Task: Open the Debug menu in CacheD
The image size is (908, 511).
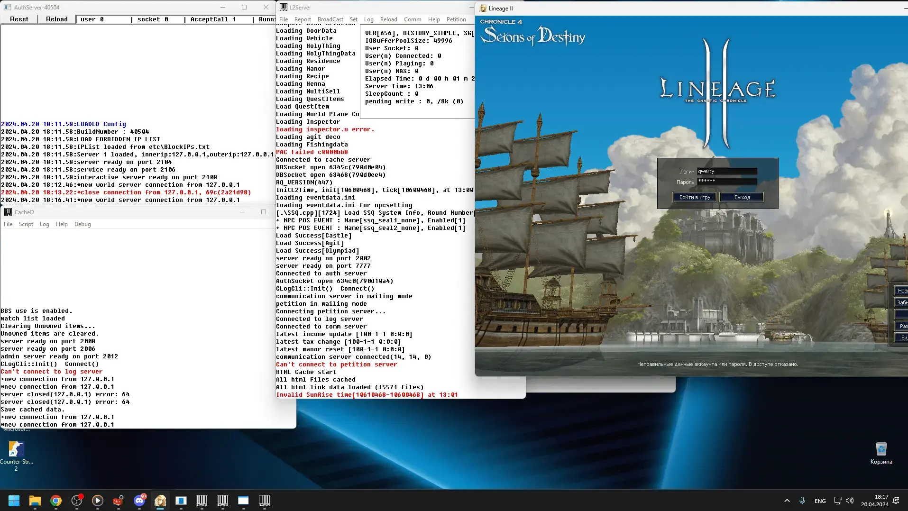Action: (83, 224)
